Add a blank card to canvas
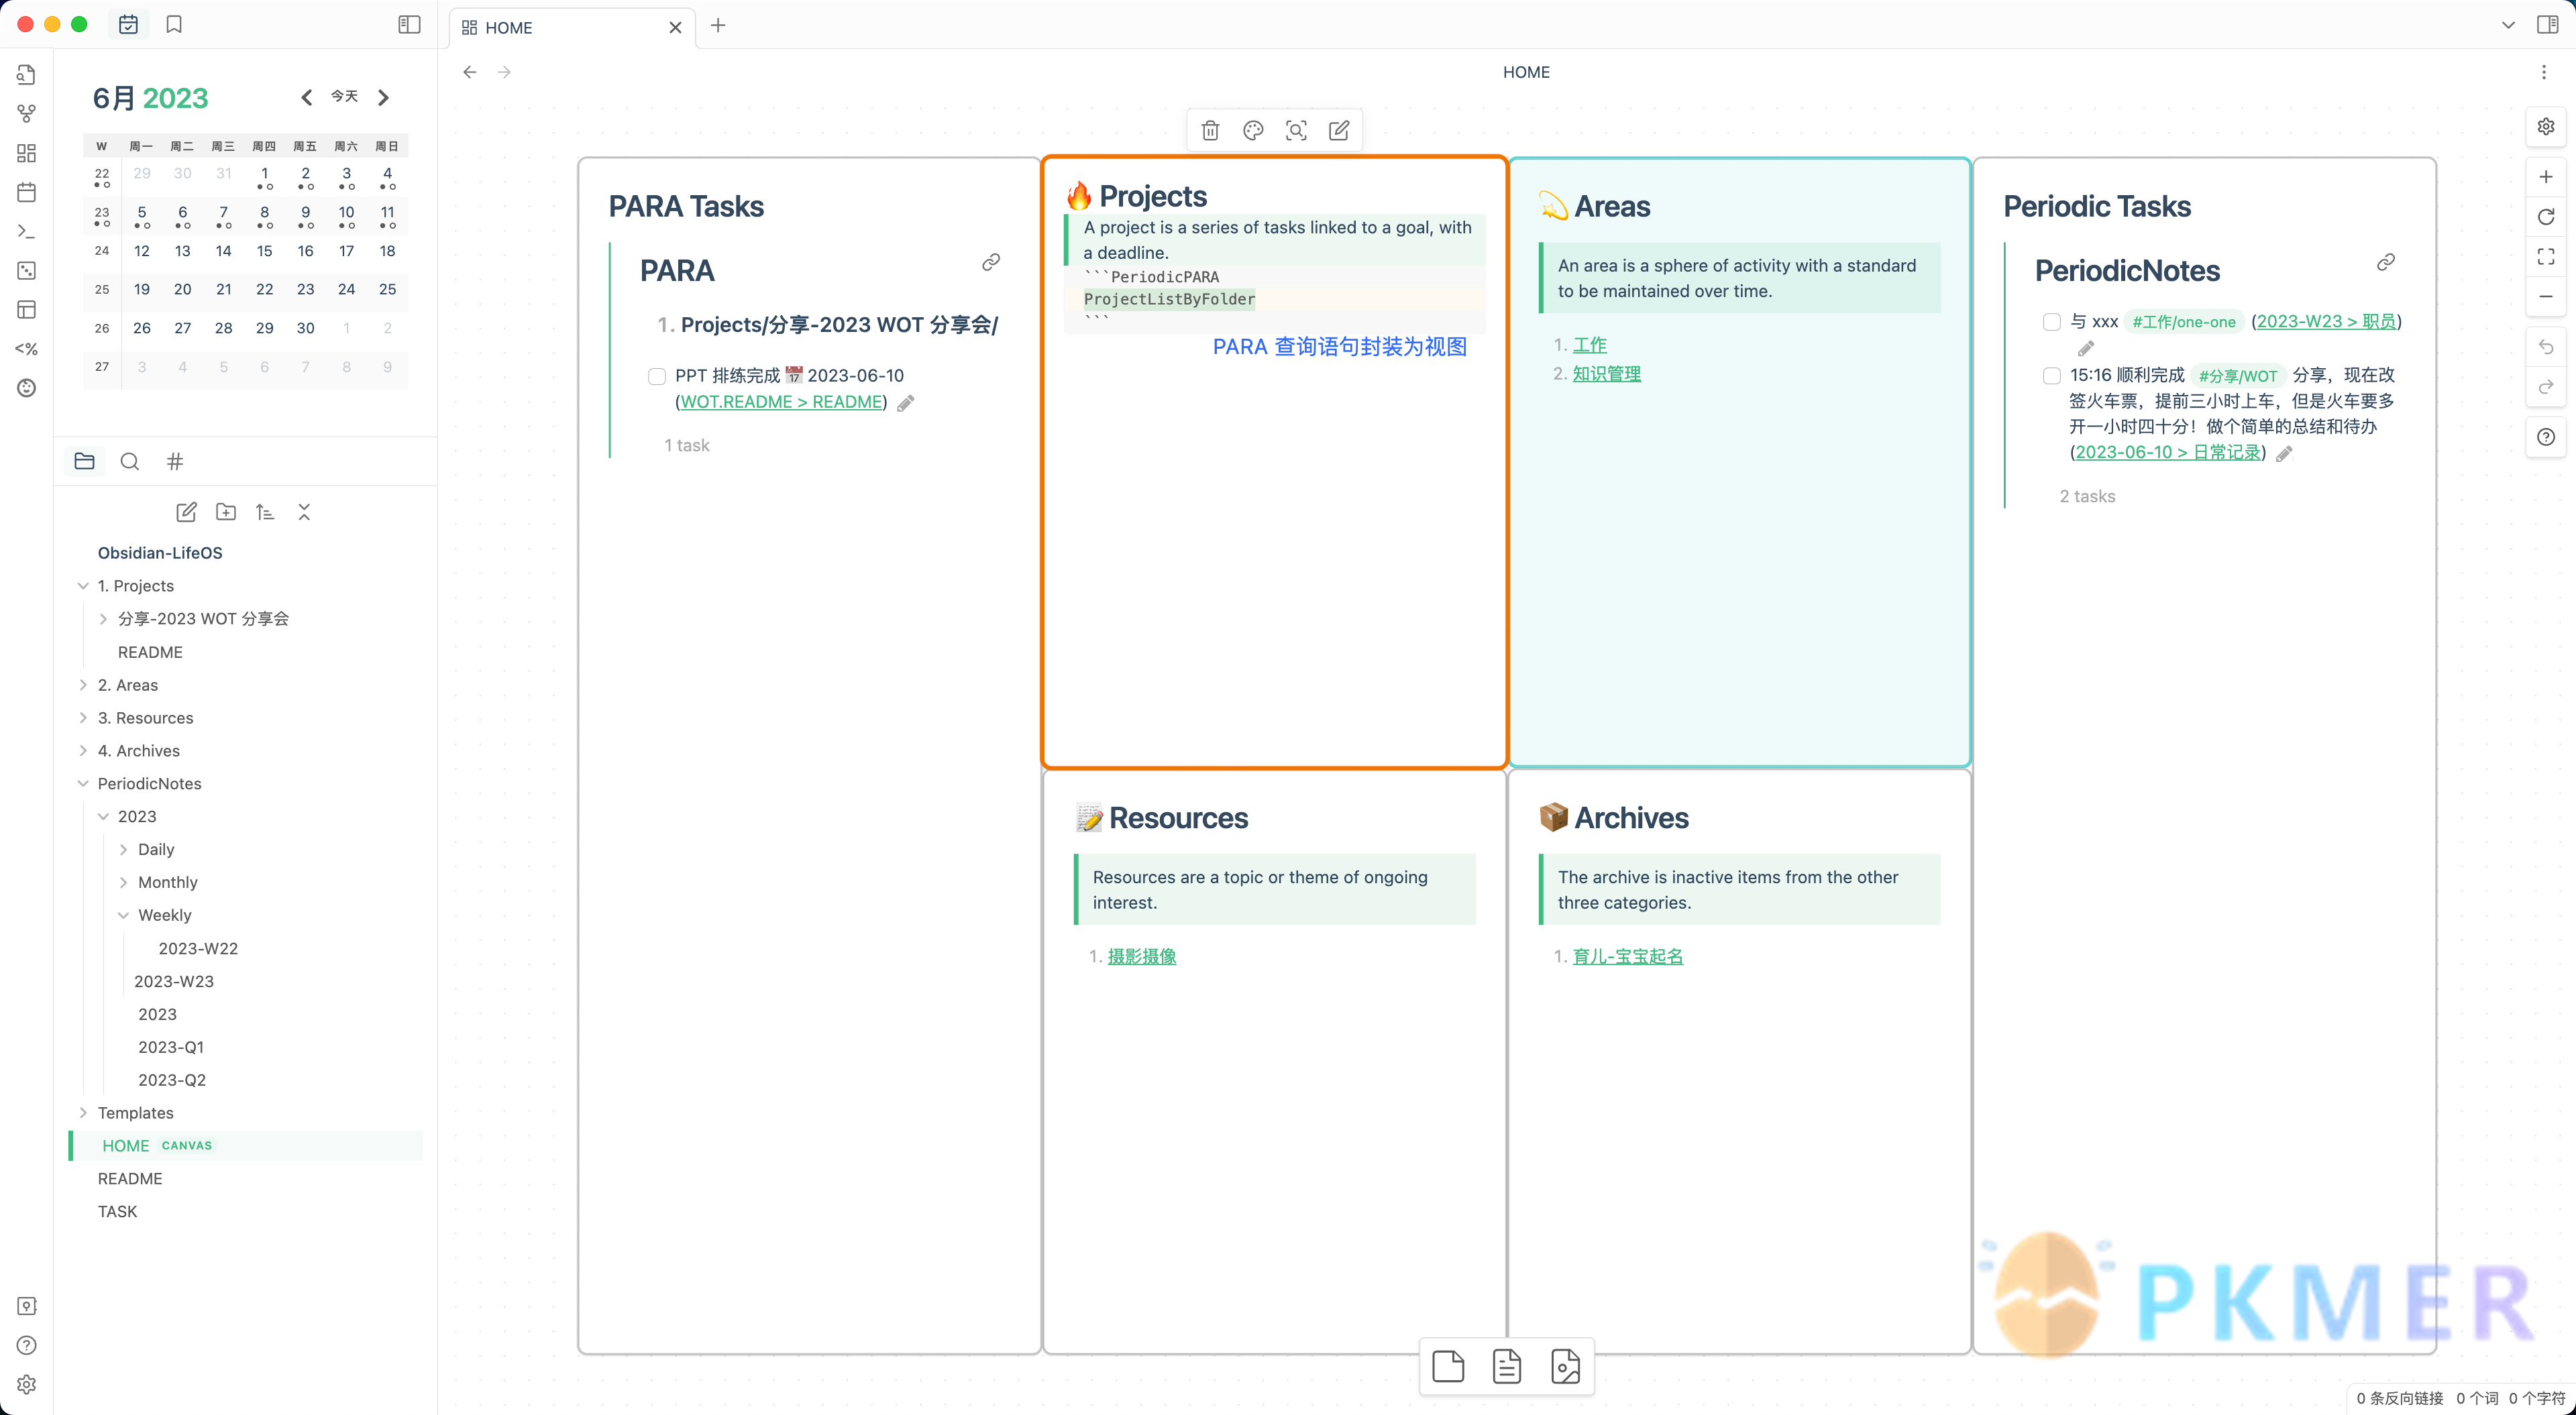The image size is (2576, 1415). point(1448,1366)
